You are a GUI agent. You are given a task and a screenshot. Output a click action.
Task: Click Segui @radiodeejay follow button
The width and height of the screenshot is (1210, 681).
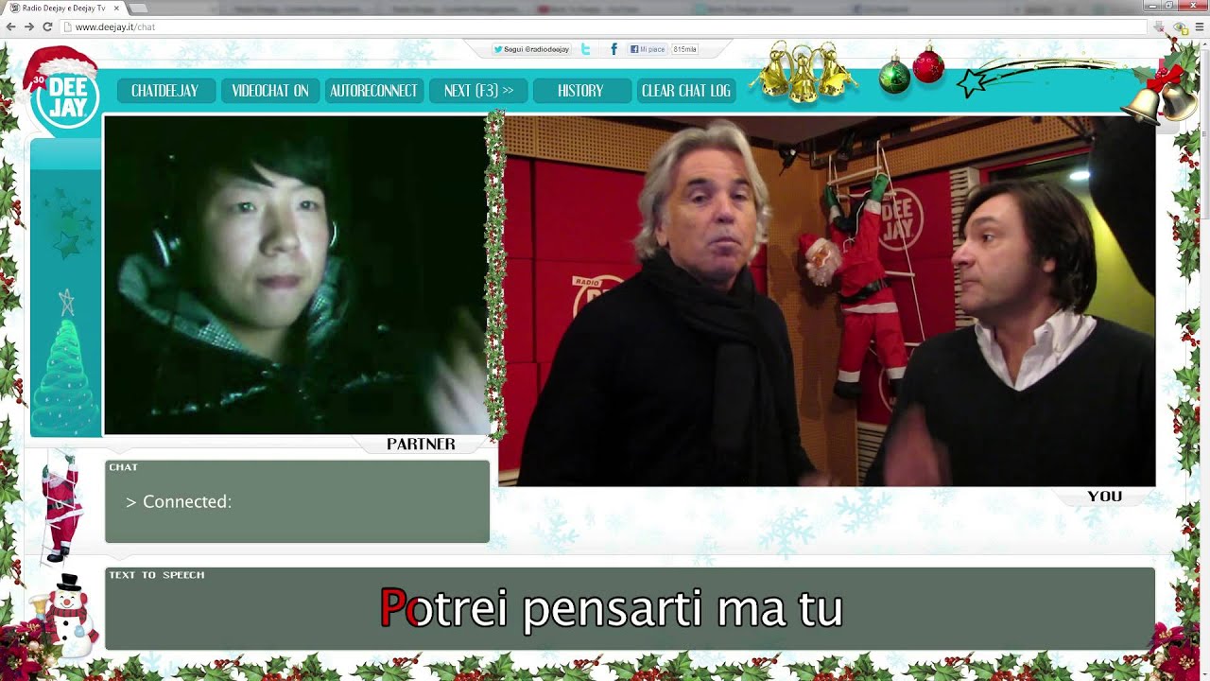click(x=531, y=49)
